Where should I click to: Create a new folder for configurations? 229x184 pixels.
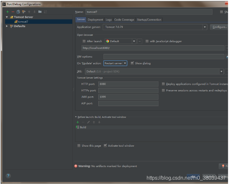40,12
